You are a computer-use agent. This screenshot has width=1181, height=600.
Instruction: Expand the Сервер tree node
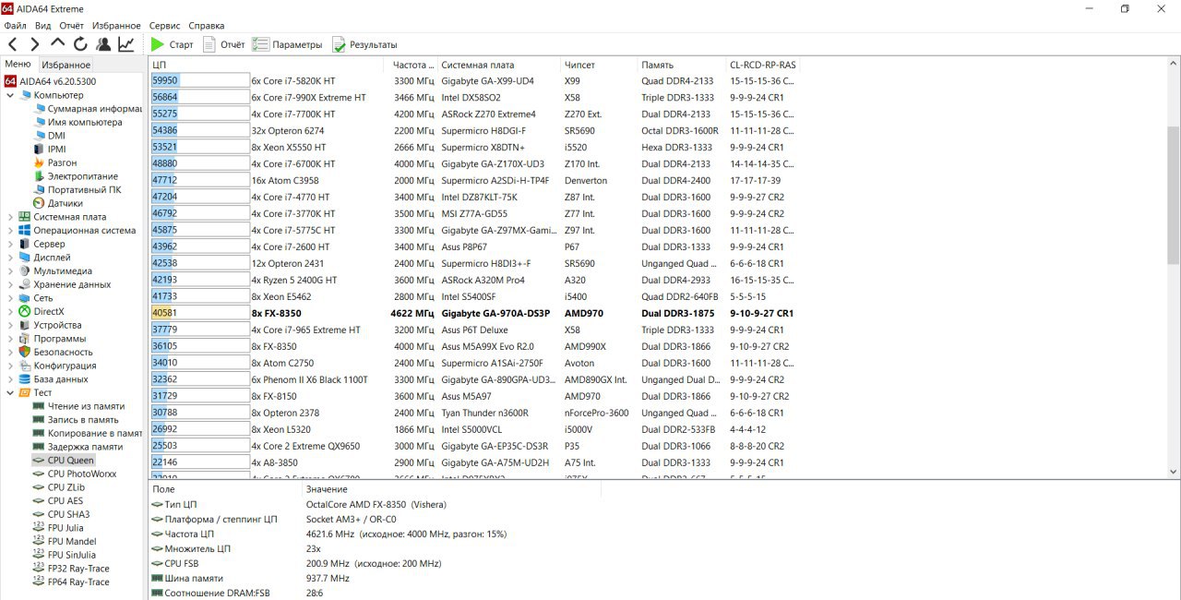point(10,244)
